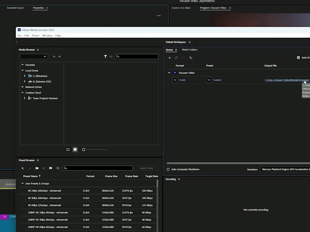310x232 pixels.
Task: Click the output file path link
Action: pos(287,80)
